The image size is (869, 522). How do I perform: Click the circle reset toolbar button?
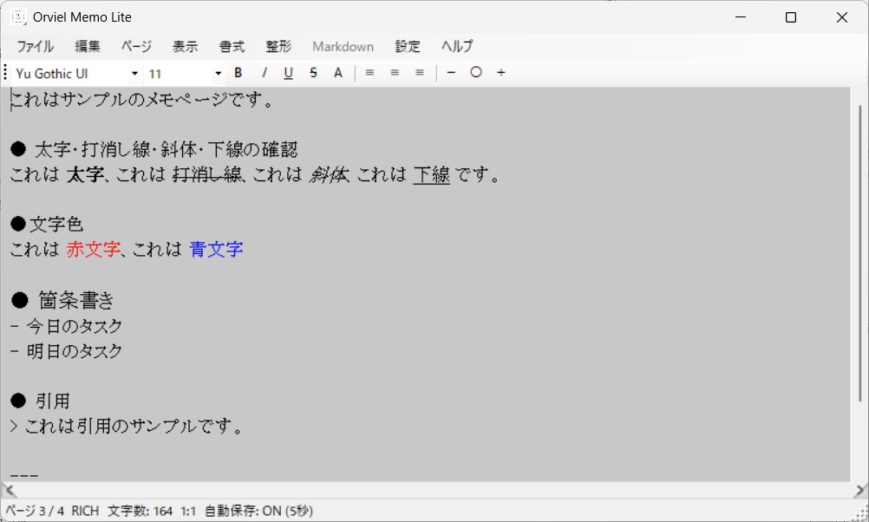pyautogui.click(x=476, y=73)
